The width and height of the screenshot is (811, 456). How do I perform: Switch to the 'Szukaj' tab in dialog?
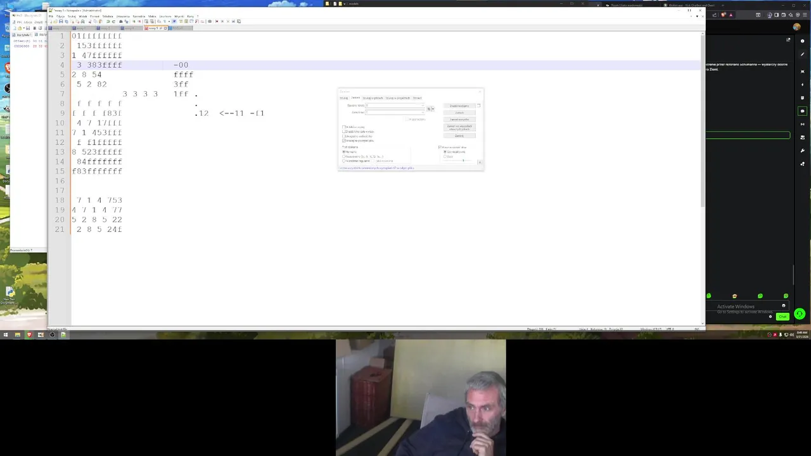pos(344,98)
